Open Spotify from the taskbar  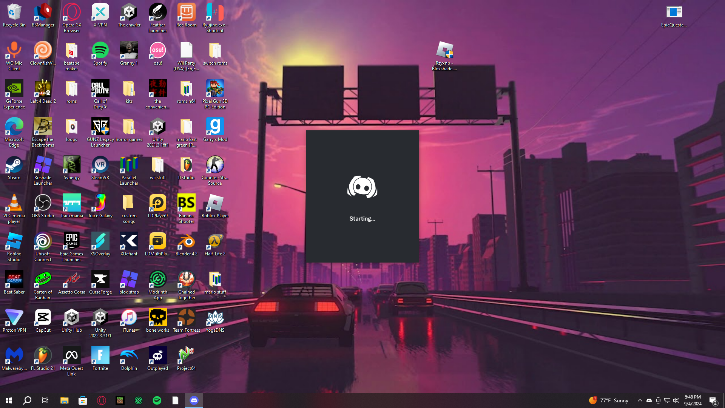157,400
